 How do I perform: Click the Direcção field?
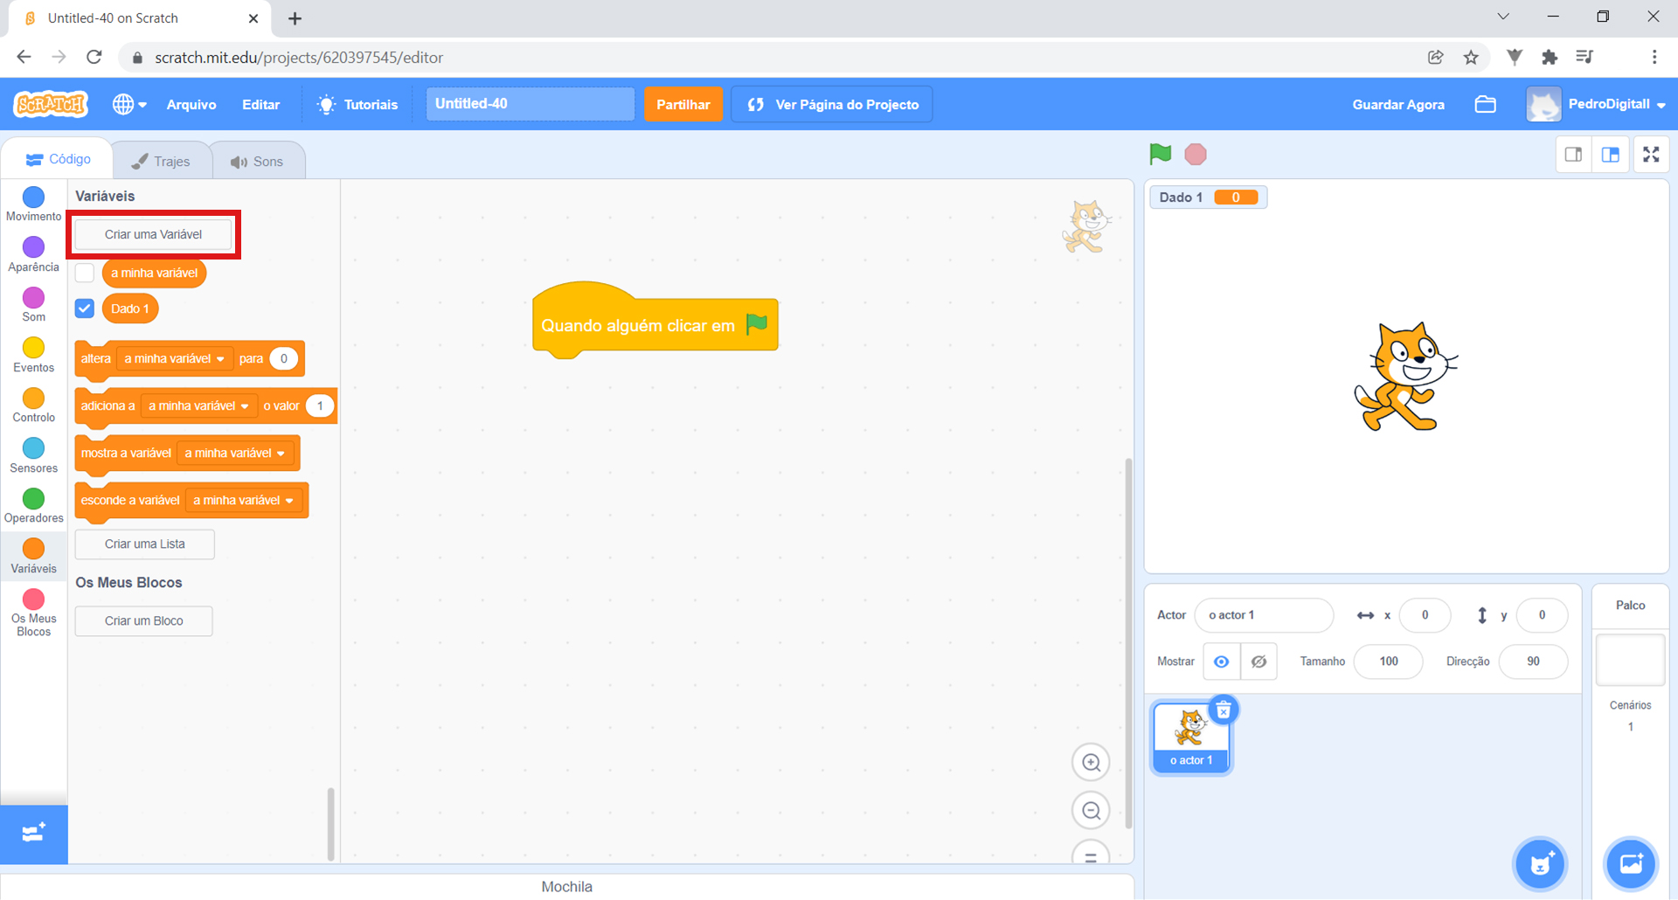click(1533, 661)
